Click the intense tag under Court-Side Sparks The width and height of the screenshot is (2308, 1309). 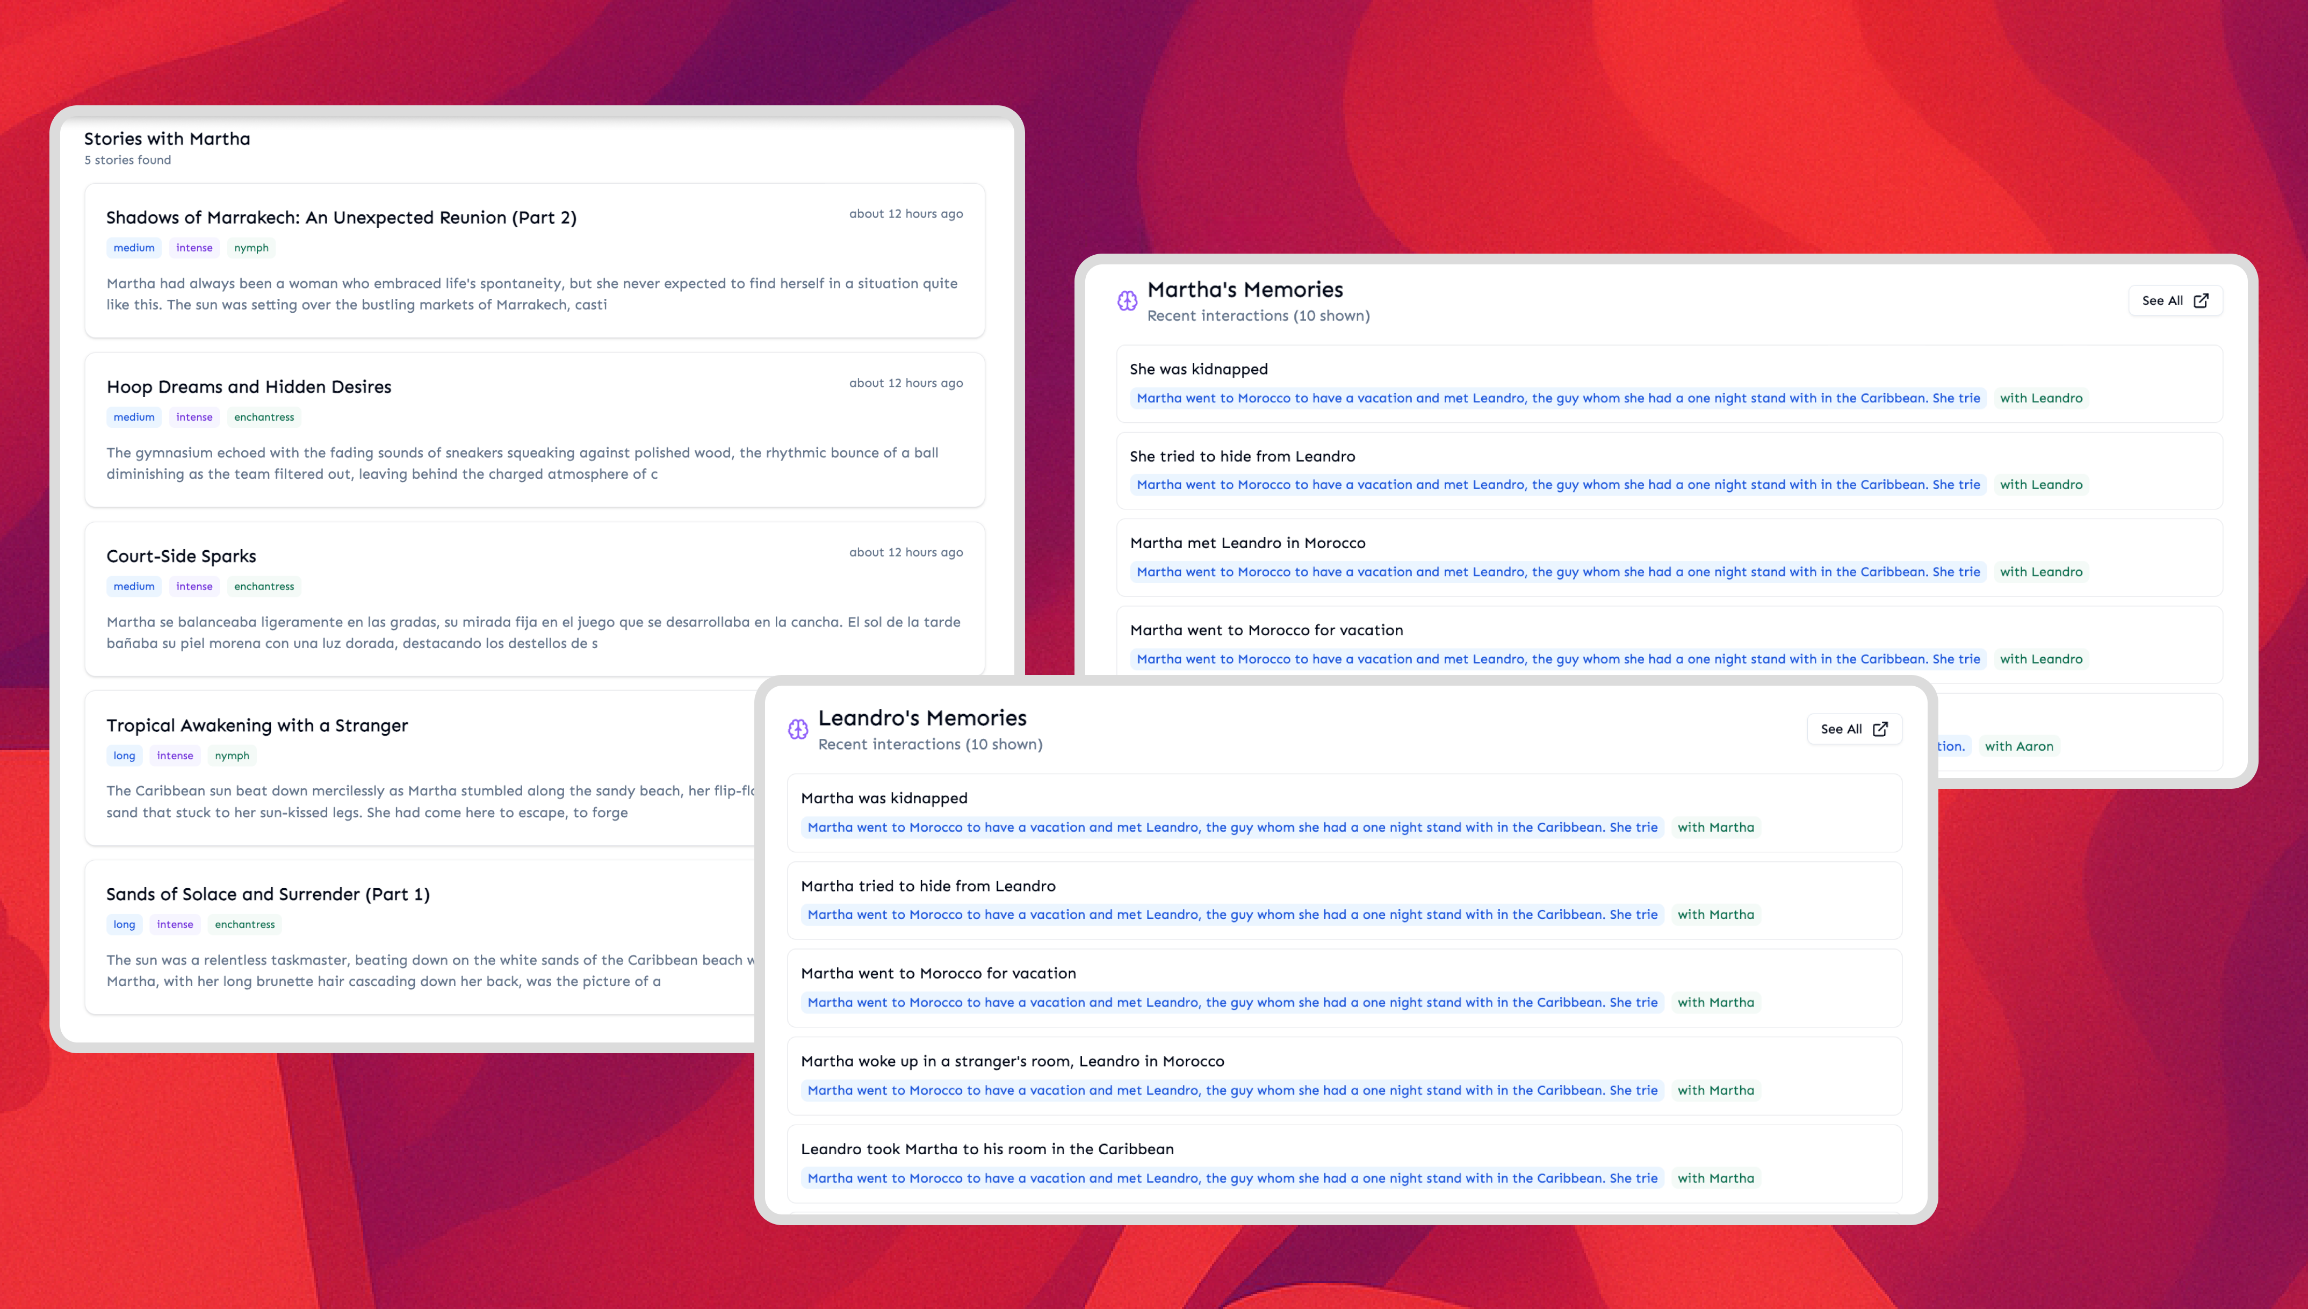tap(194, 587)
